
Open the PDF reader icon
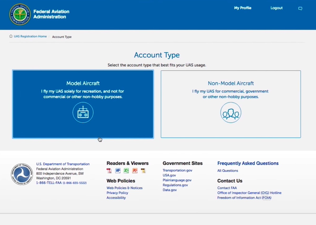[109, 171]
